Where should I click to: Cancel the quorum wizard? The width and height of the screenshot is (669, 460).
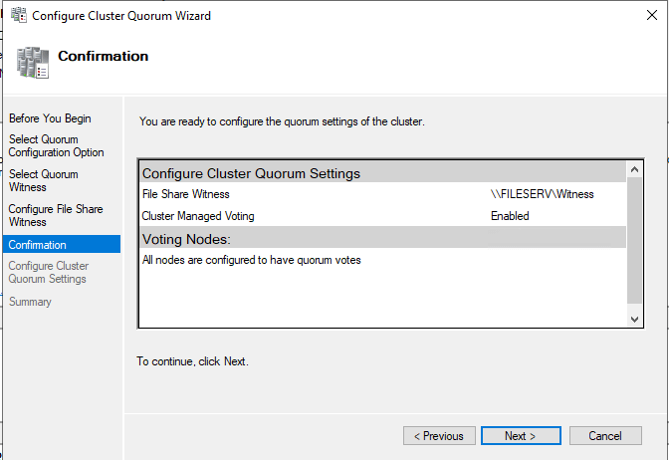click(604, 436)
